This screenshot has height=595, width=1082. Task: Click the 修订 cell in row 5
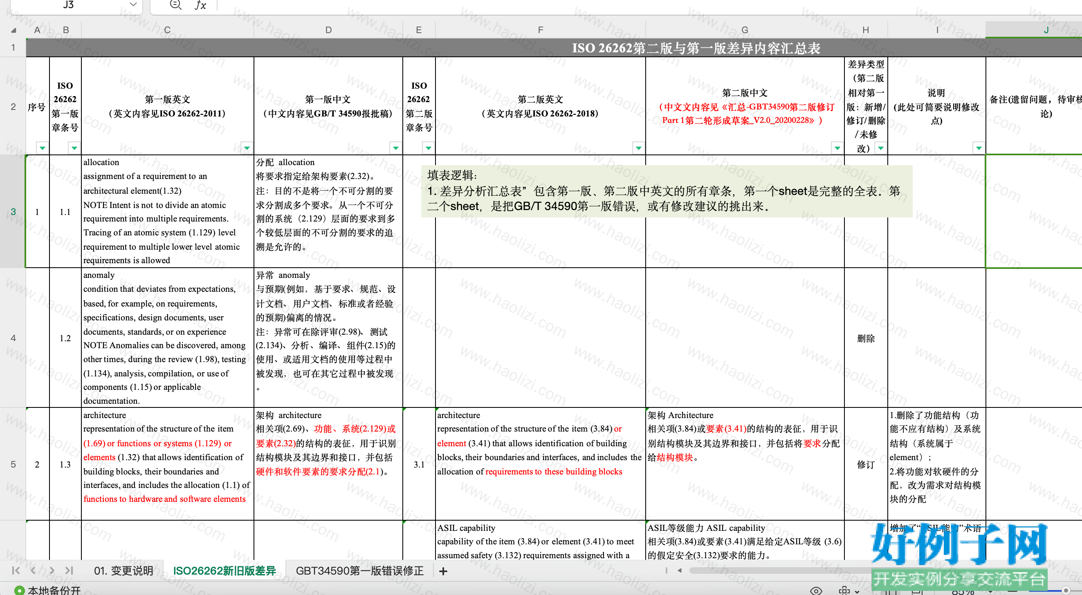pos(866,464)
